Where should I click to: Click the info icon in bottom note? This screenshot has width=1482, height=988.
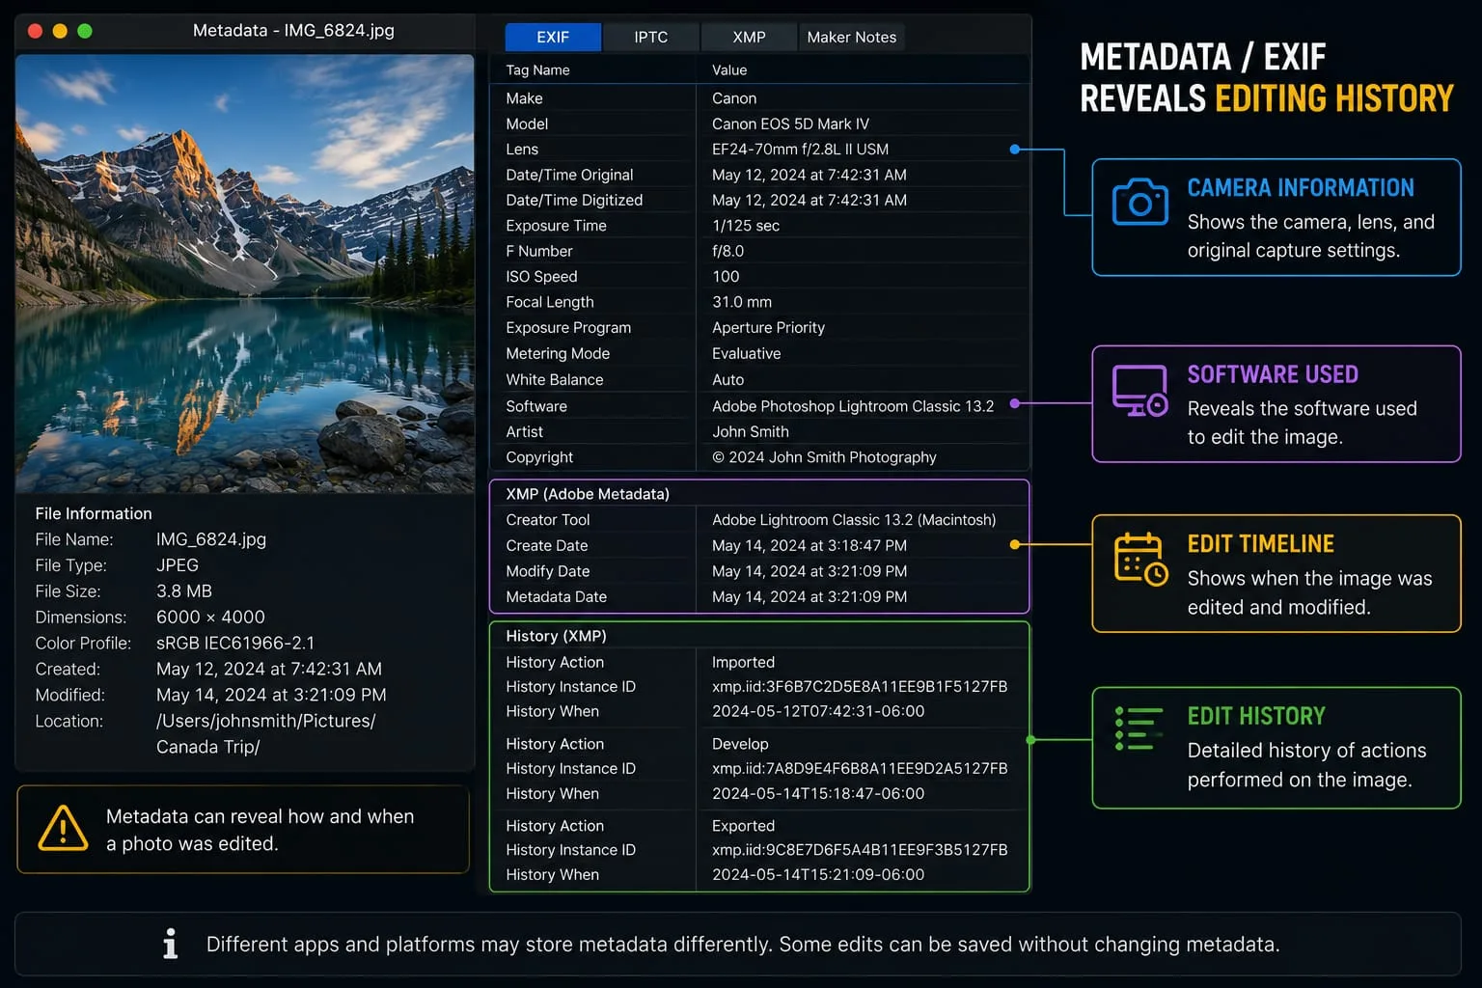coord(171,944)
